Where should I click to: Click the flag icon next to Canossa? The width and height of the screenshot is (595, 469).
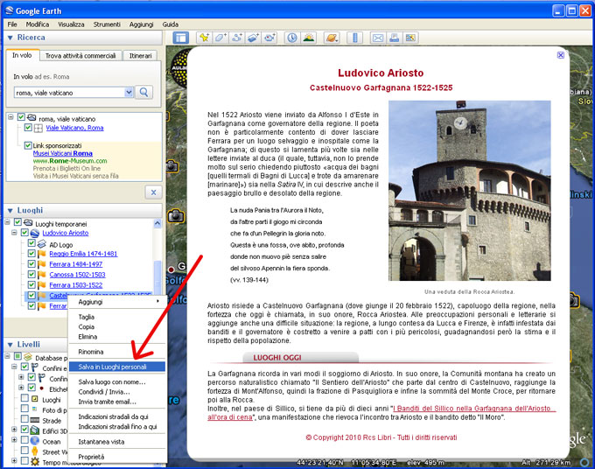42,275
